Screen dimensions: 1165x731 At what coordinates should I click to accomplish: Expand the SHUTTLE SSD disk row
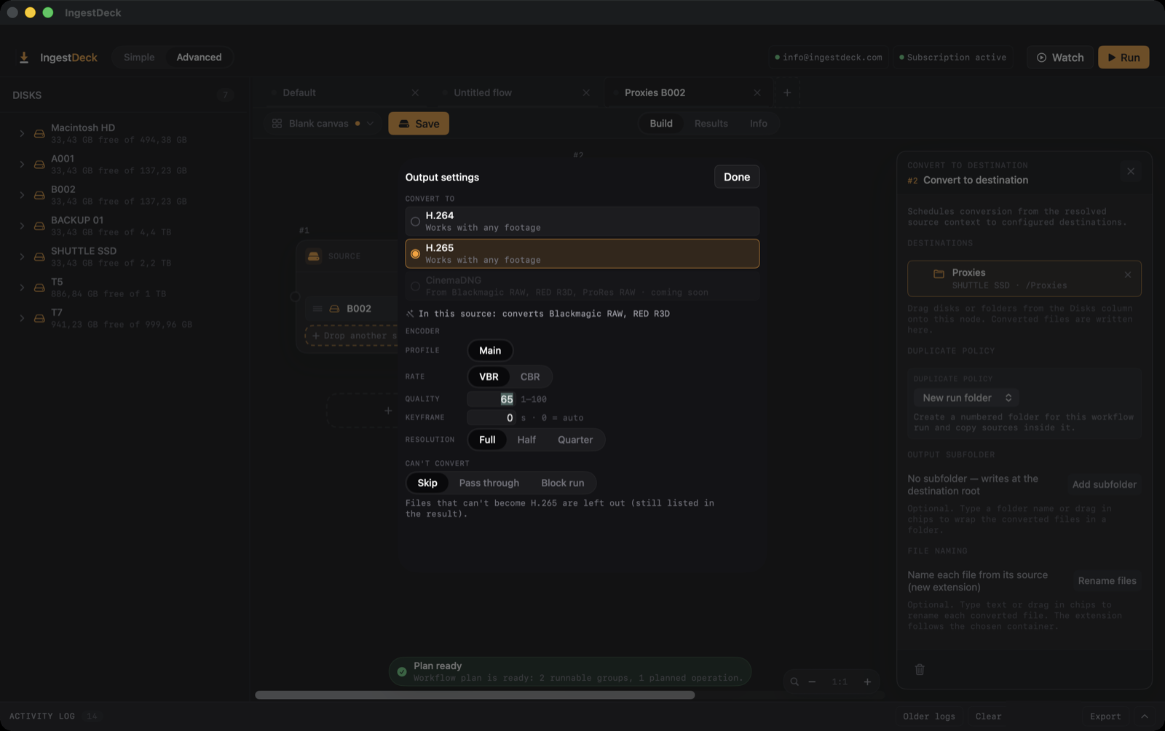click(22, 257)
